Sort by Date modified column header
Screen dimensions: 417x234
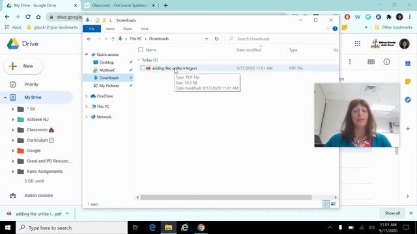point(249,50)
